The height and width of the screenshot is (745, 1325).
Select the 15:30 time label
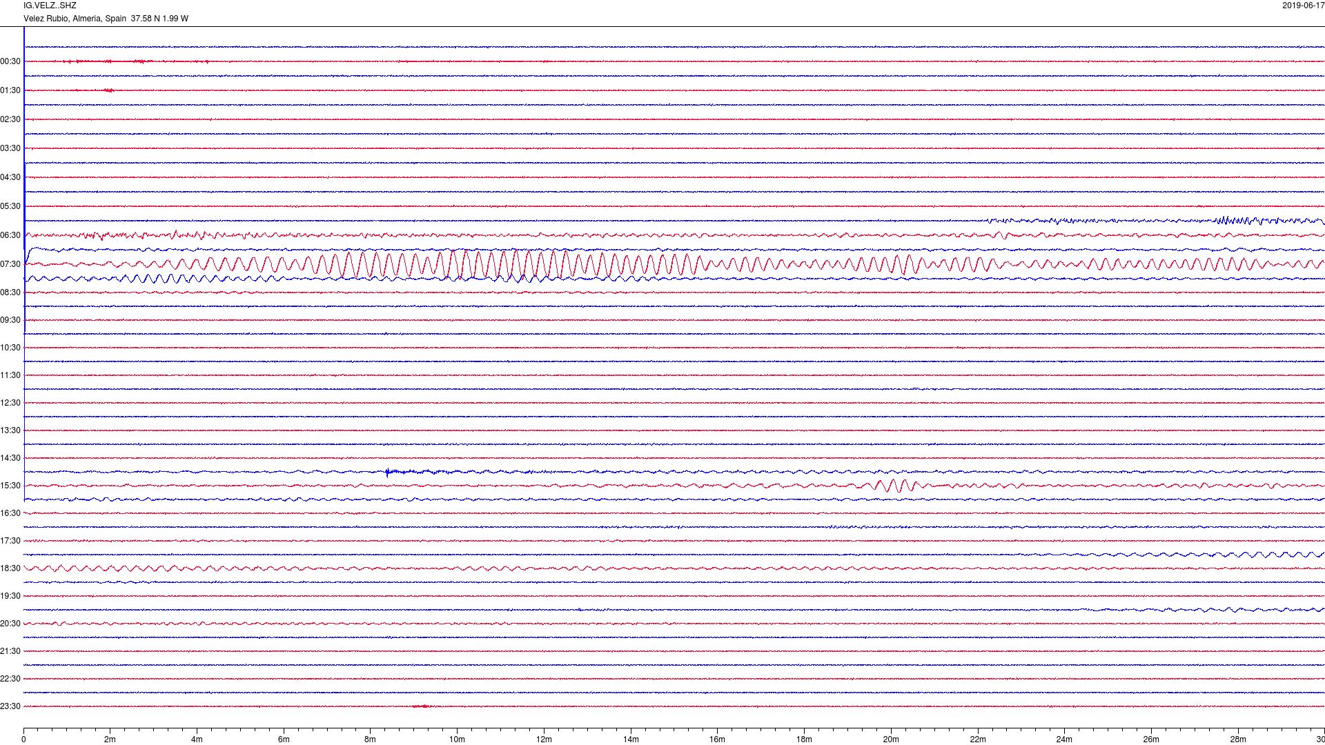click(10, 486)
